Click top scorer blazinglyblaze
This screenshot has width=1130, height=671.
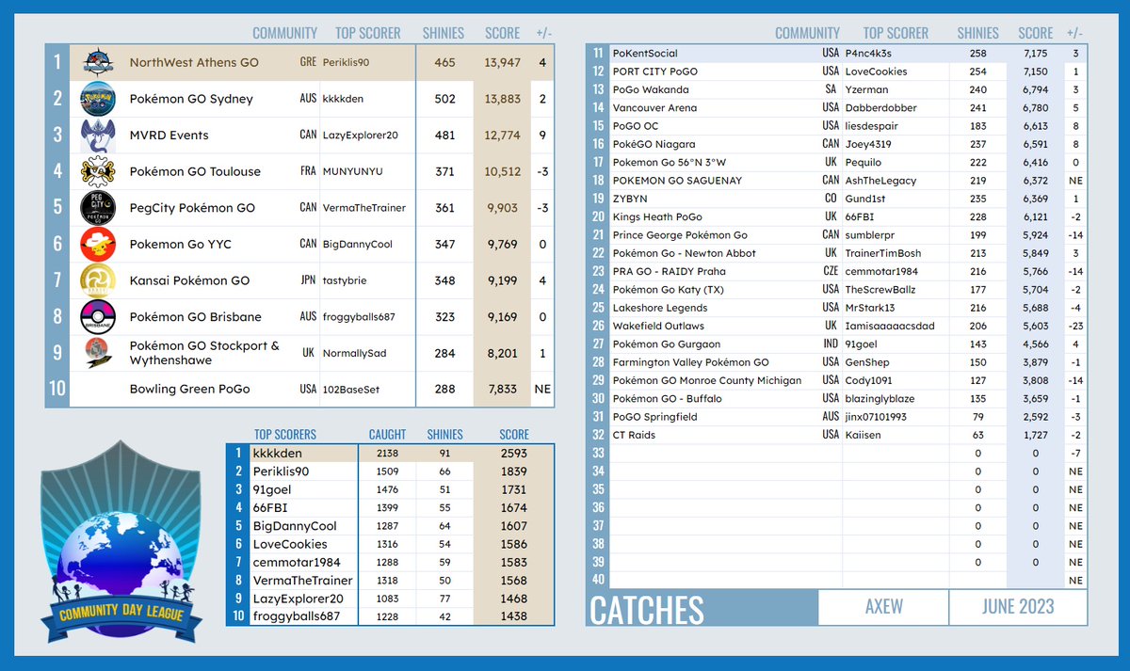pos(880,399)
